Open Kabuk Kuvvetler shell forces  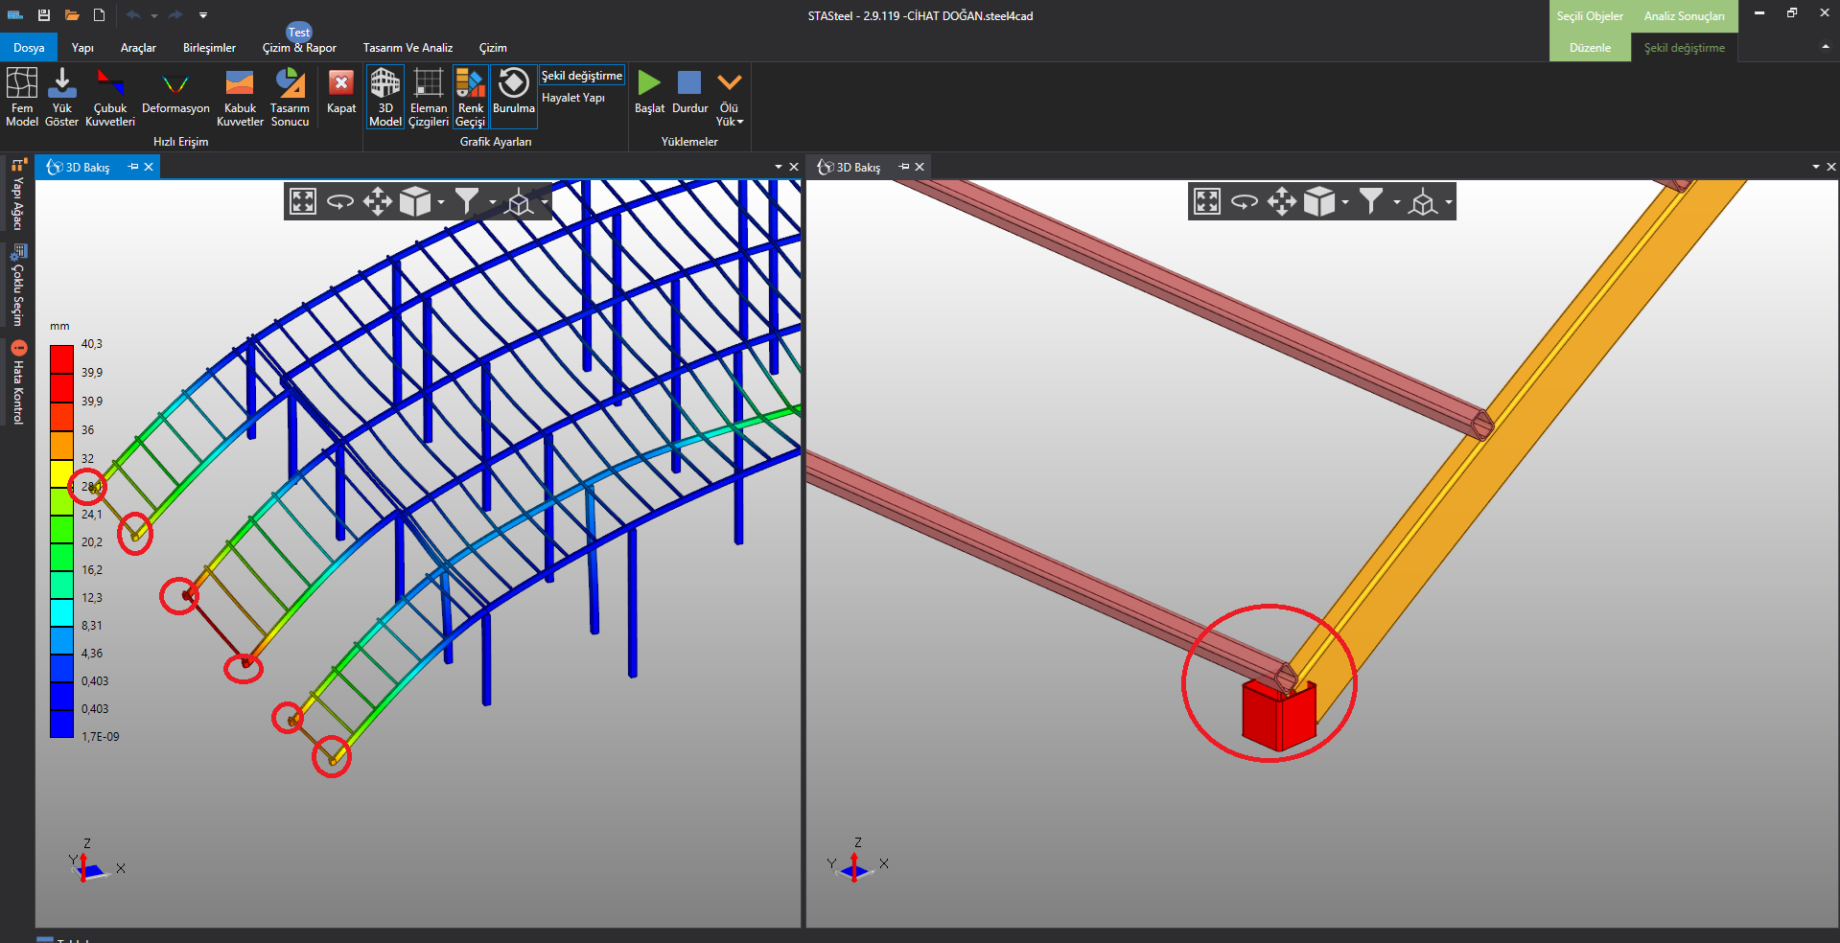(240, 96)
